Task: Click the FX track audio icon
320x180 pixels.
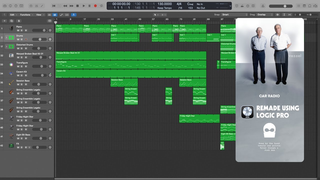Action: pos(11,145)
